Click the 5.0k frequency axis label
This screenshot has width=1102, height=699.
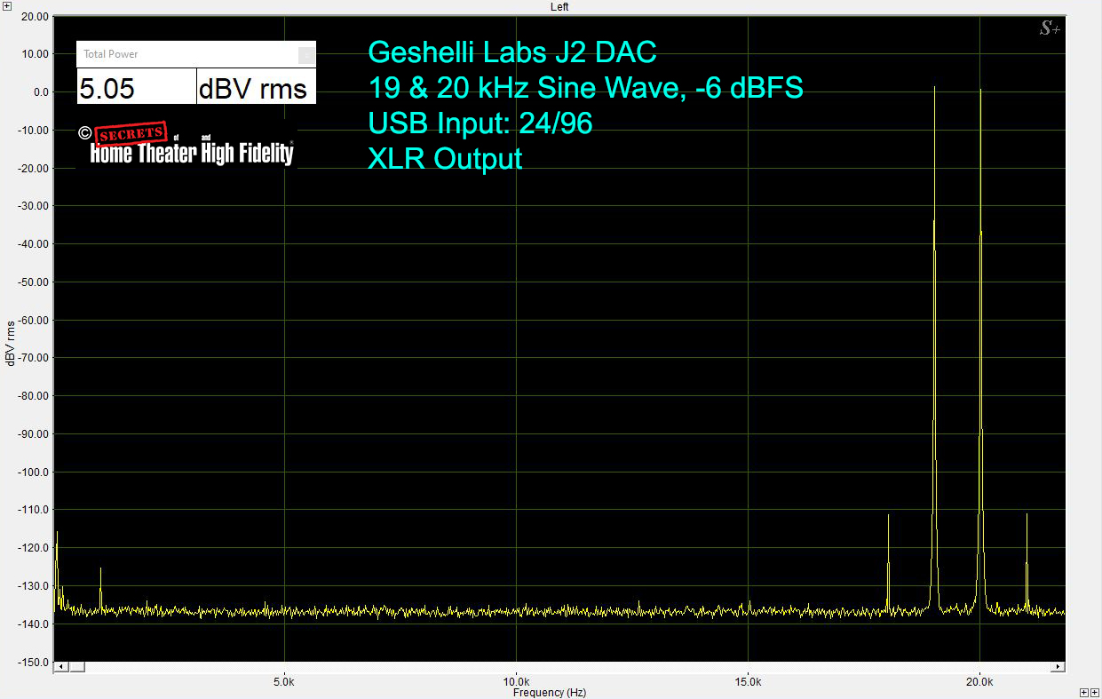[x=284, y=681]
